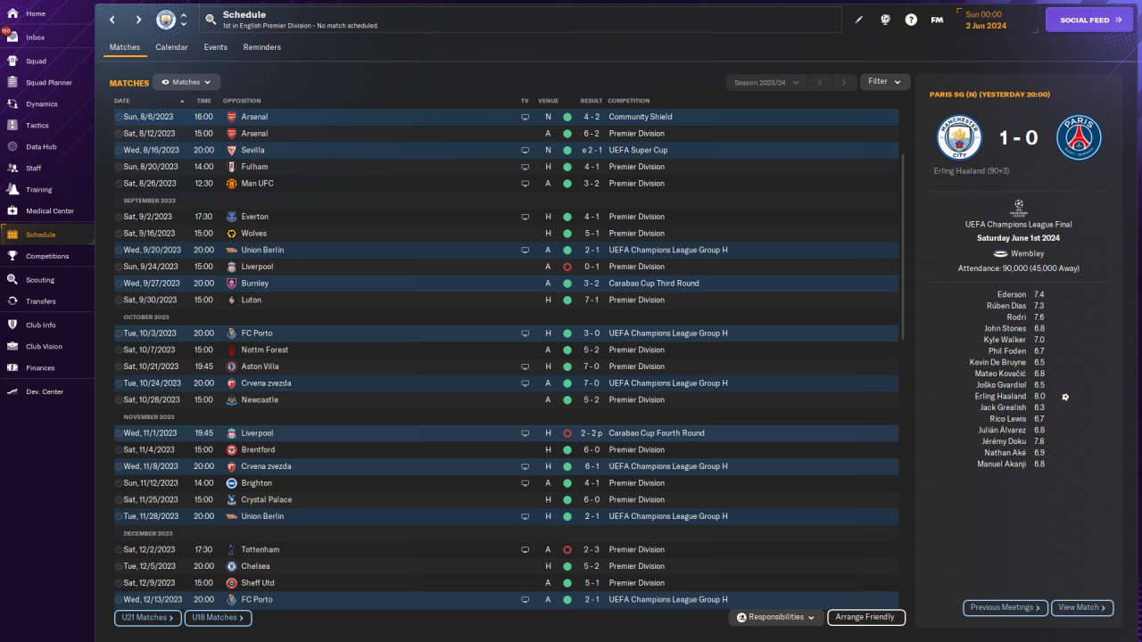Open the help question mark icon
Image resolution: width=1142 pixels, height=642 pixels.
pos(911,20)
